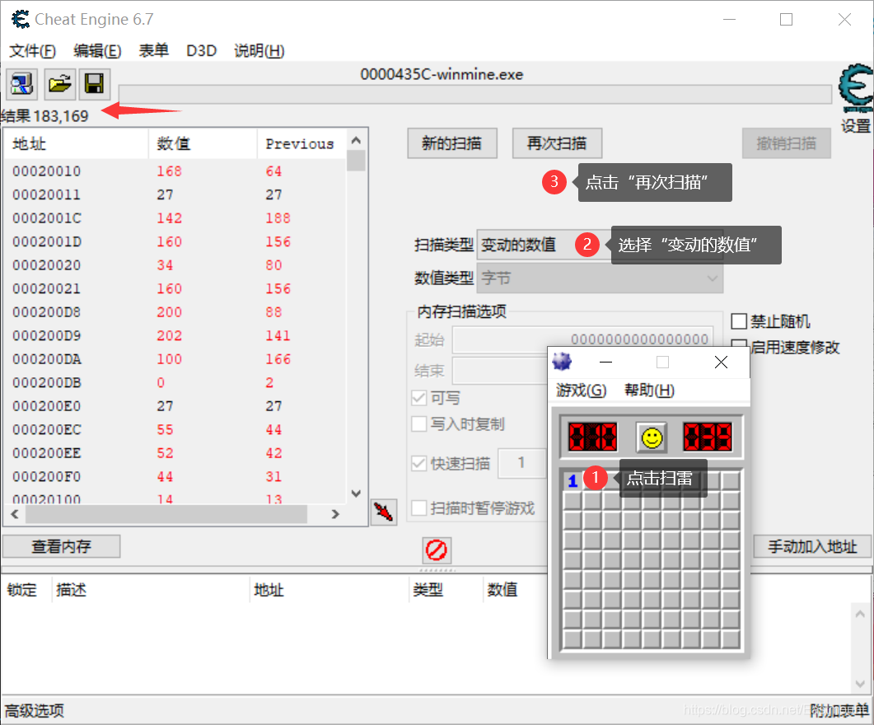Click results list scroll up arrow

coord(356,140)
